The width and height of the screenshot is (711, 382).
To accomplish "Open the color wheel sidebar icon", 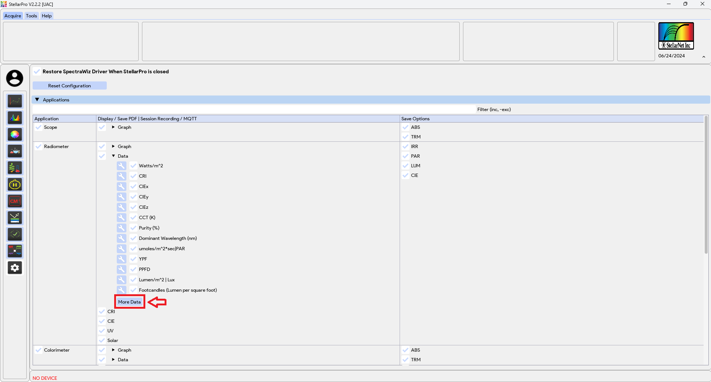I will (x=15, y=134).
